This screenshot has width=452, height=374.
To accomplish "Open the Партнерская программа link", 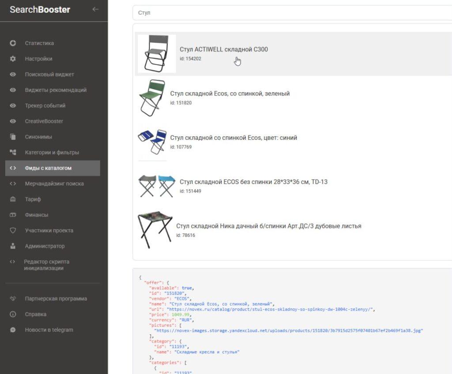I will [x=56, y=299].
